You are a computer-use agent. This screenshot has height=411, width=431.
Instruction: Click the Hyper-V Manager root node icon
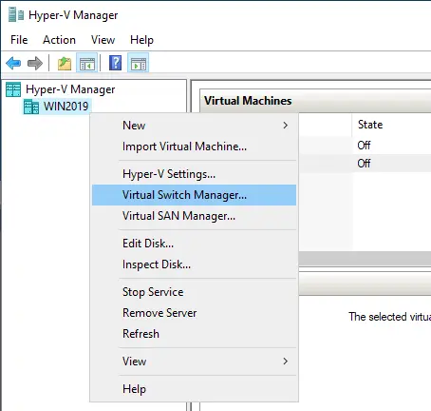13,89
